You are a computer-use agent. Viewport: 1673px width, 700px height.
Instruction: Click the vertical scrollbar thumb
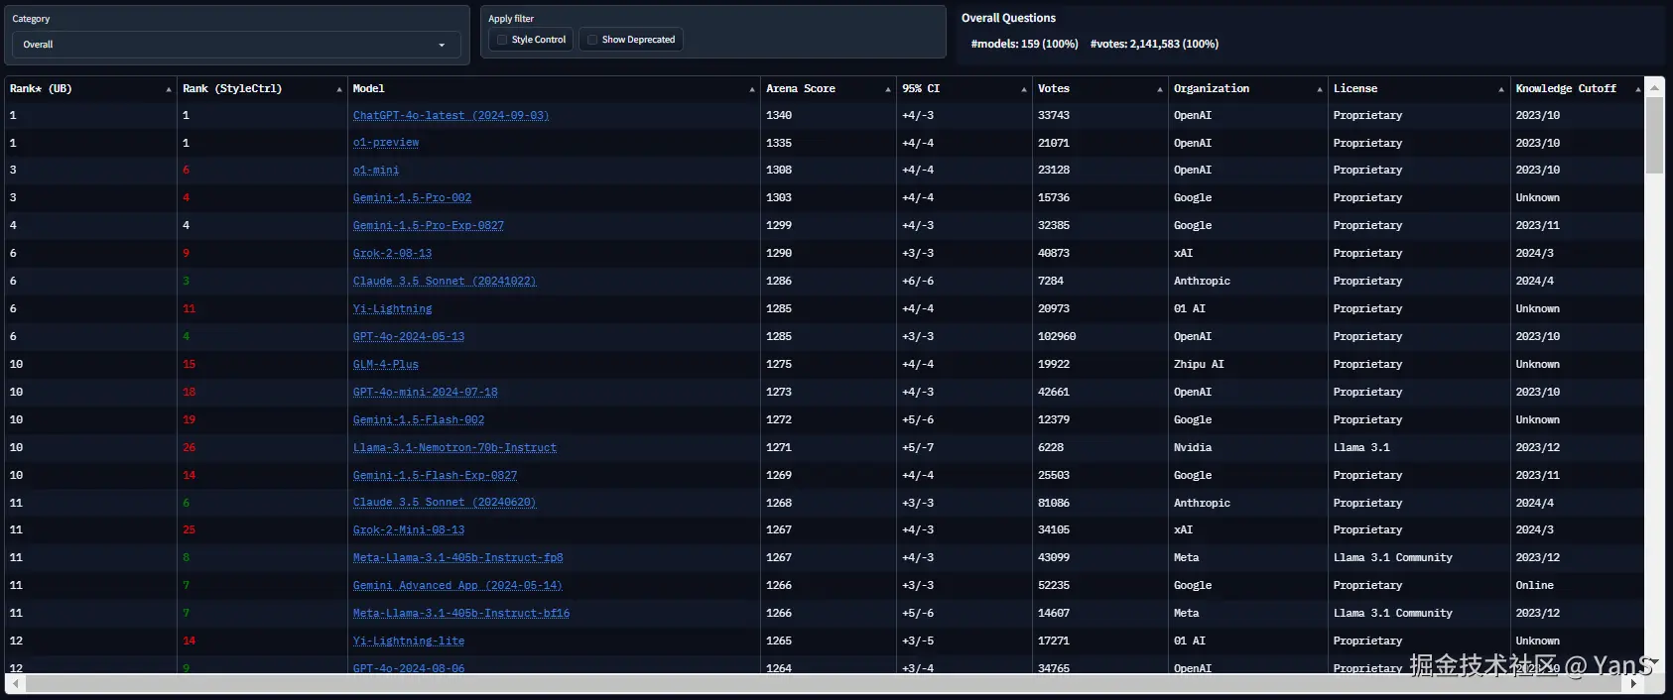[1654, 136]
